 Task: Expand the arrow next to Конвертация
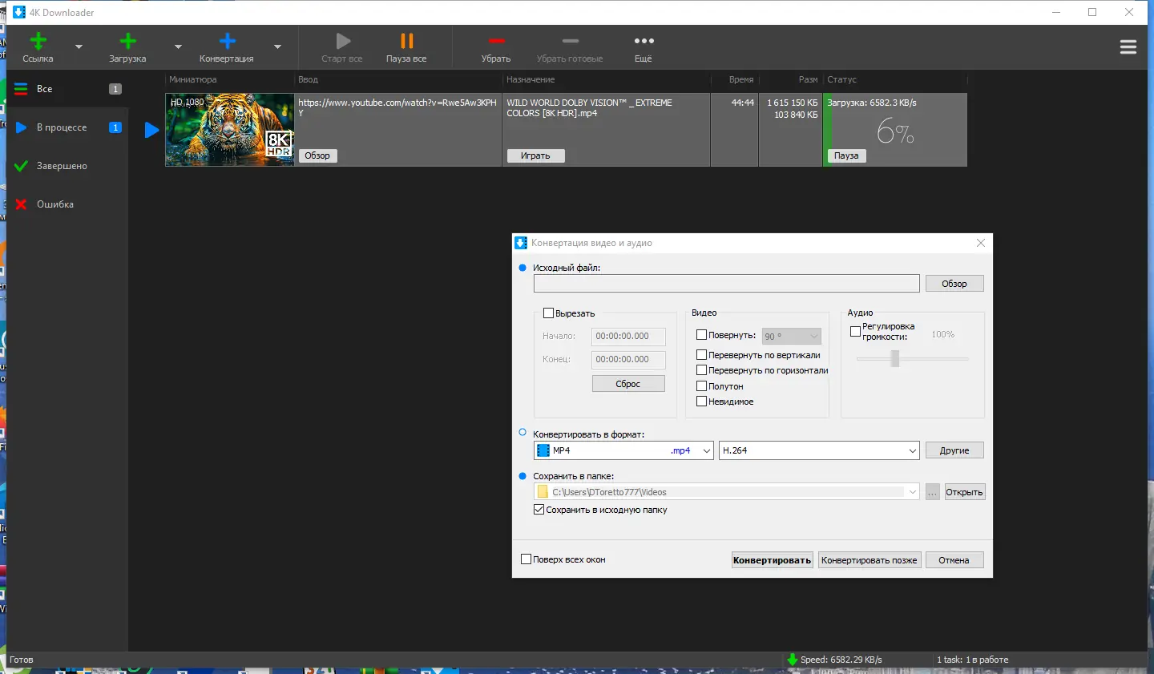click(x=277, y=46)
